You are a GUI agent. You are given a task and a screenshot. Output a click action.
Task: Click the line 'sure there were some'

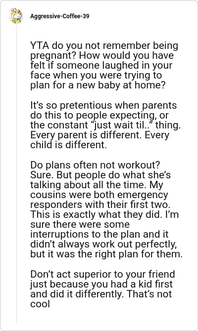point(80,224)
